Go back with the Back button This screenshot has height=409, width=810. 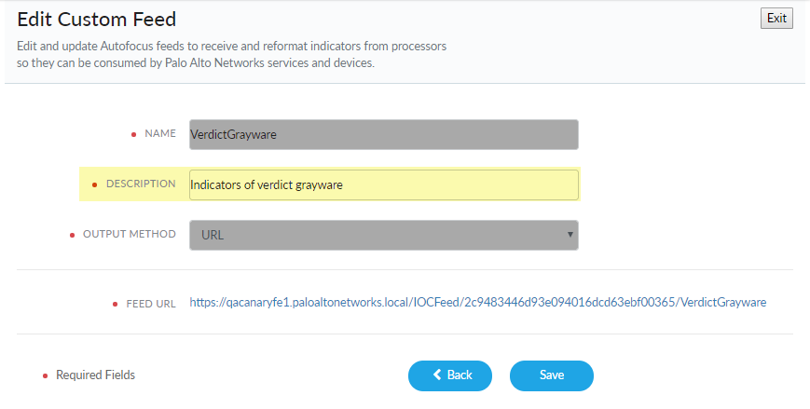(x=449, y=375)
